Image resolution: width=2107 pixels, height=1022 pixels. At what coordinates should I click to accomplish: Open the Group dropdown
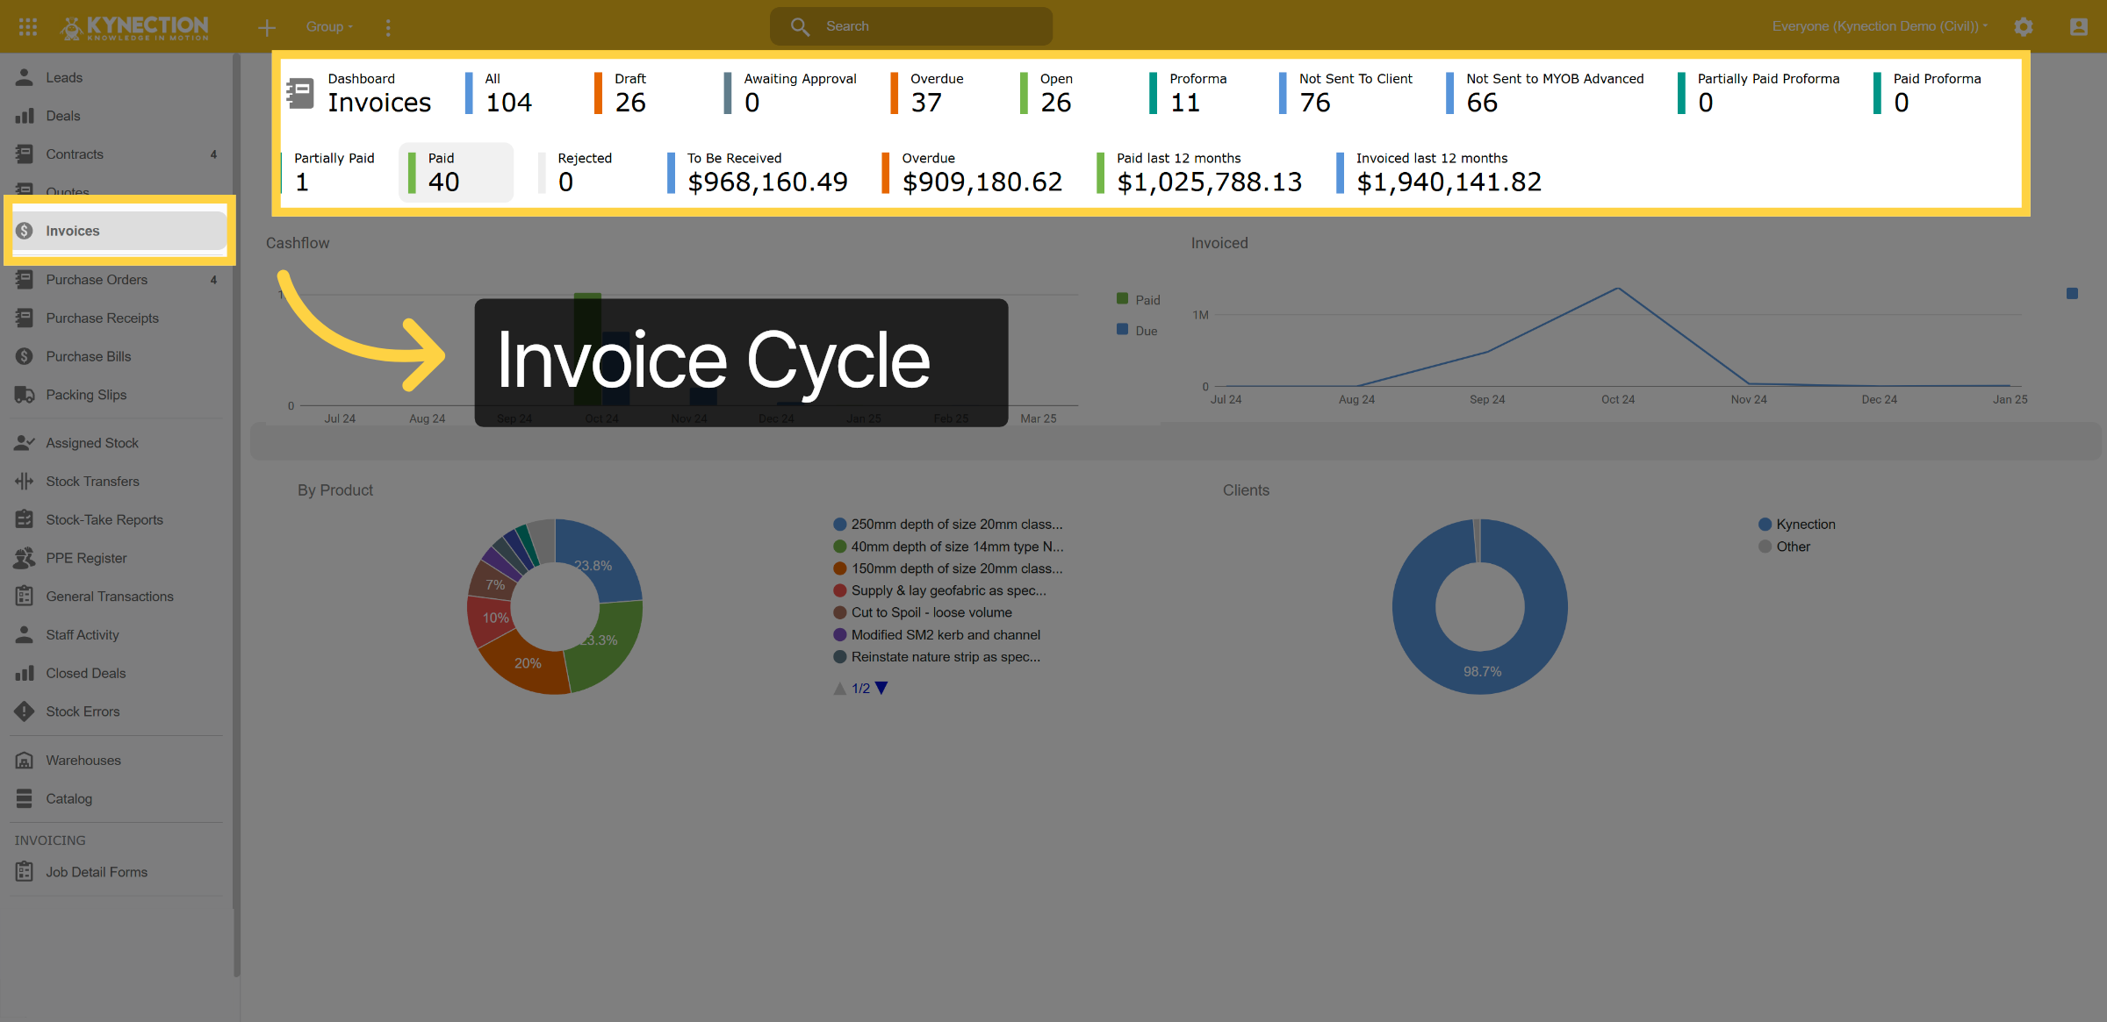coord(329,27)
